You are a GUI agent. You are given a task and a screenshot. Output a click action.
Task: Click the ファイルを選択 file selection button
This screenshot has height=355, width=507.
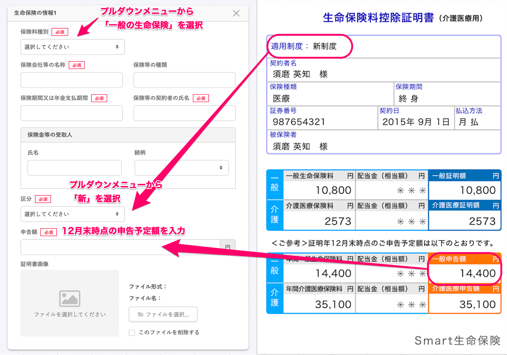point(163,314)
